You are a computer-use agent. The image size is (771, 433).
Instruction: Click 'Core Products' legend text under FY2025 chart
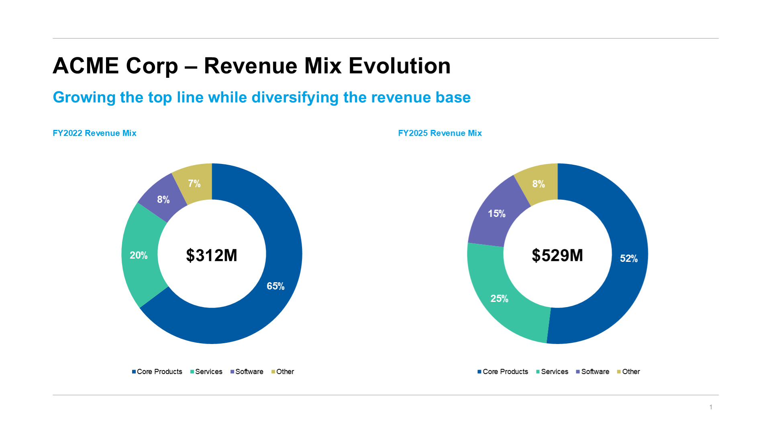coord(505,372)
